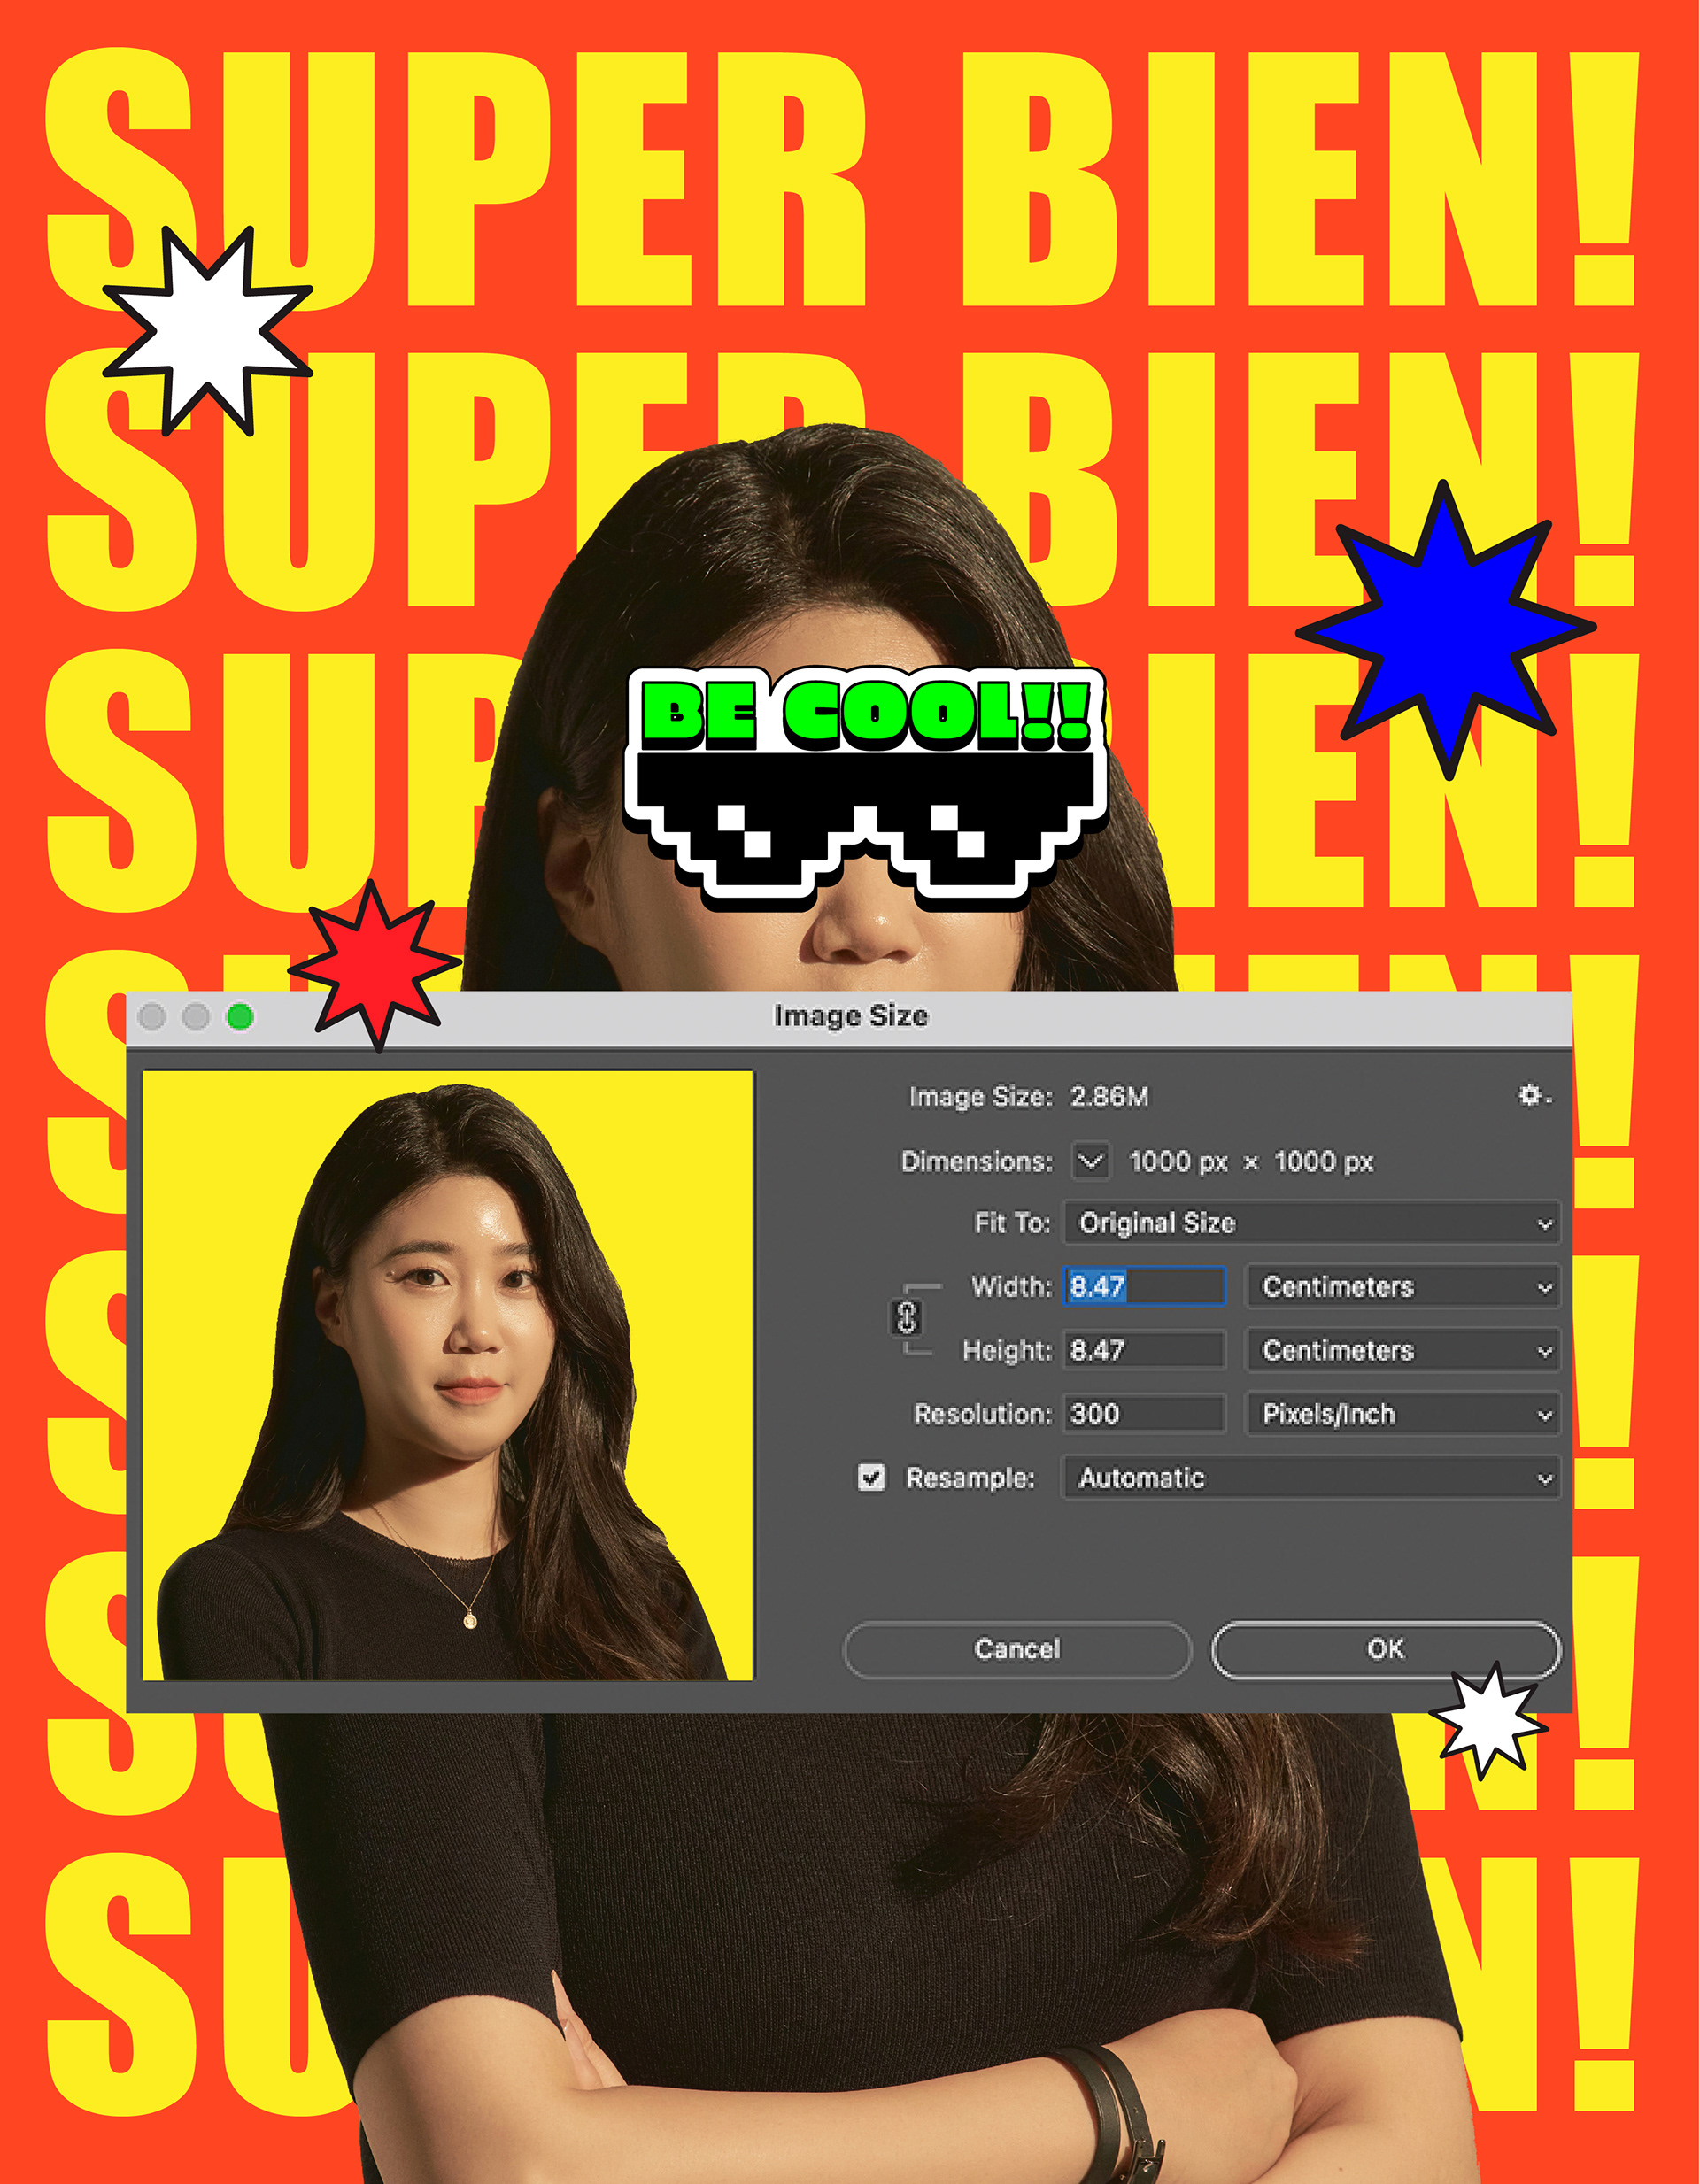Click the green zoom window button
The width and height of the screenshot is (1700, 2184).
point(240,1017)
